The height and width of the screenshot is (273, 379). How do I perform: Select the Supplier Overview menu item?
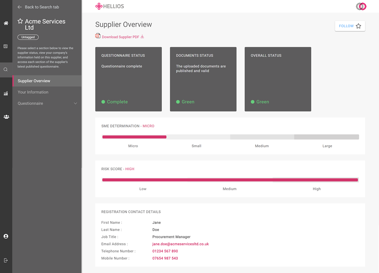coord(34,81)
